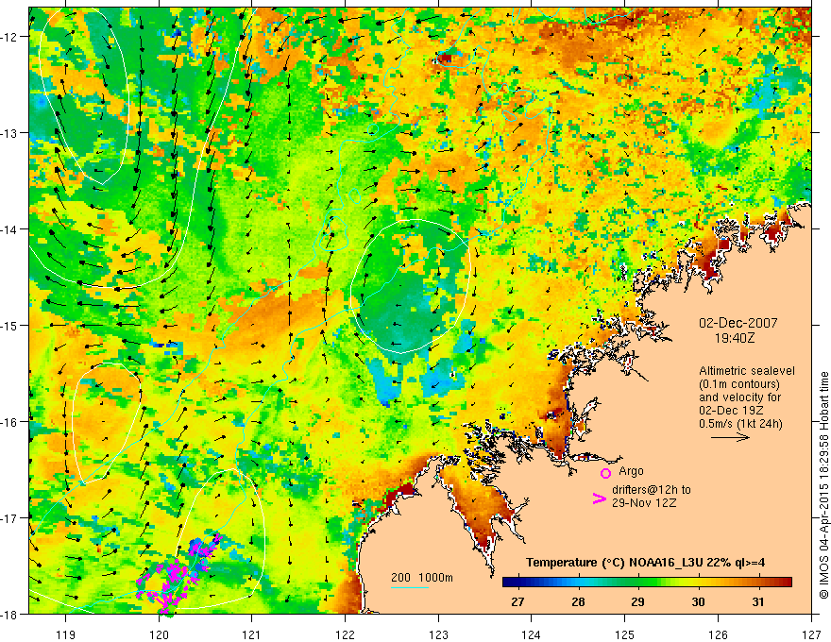
Task: Click the longitude label '121'
Action: click(x=252, y=634)
